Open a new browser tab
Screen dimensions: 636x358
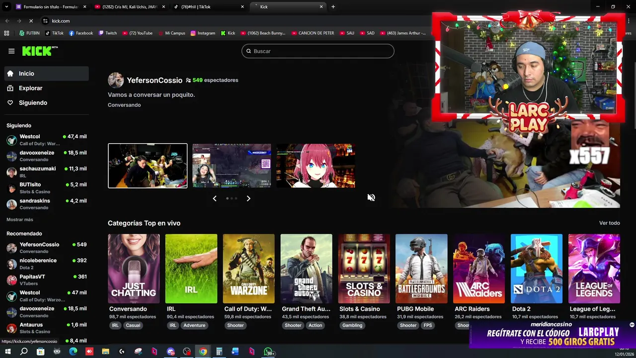tap(333, 6)
